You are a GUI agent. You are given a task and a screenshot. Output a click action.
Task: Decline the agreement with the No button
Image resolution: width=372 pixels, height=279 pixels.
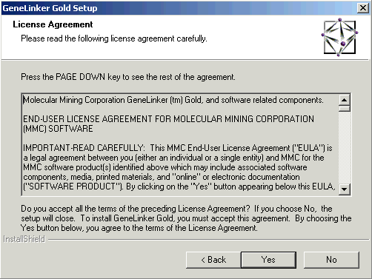[331, 260]
